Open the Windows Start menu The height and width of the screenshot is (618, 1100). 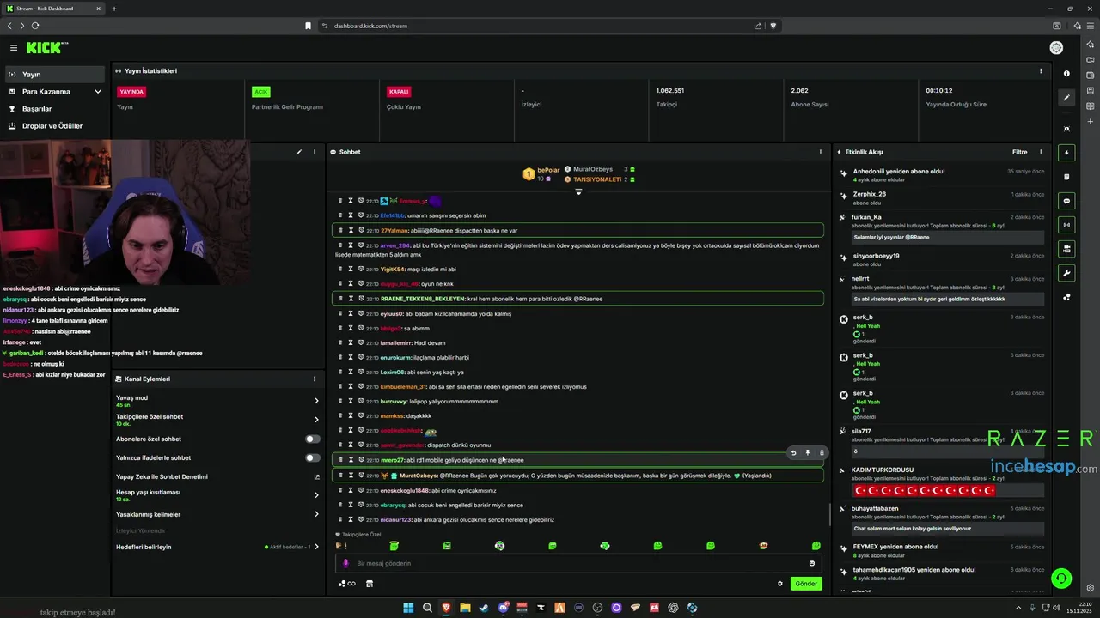(x=408, y=608)
